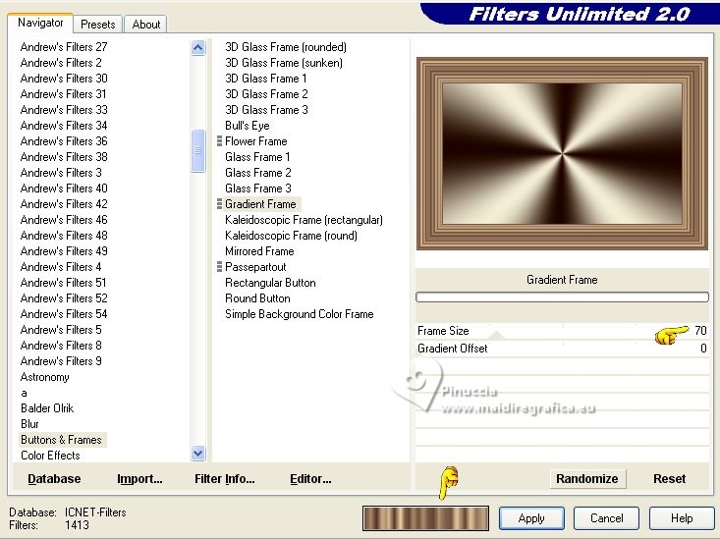Open the Database button

pos(54,479)
